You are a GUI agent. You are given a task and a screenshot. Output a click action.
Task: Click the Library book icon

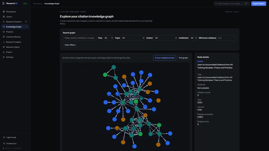(4, 17)
